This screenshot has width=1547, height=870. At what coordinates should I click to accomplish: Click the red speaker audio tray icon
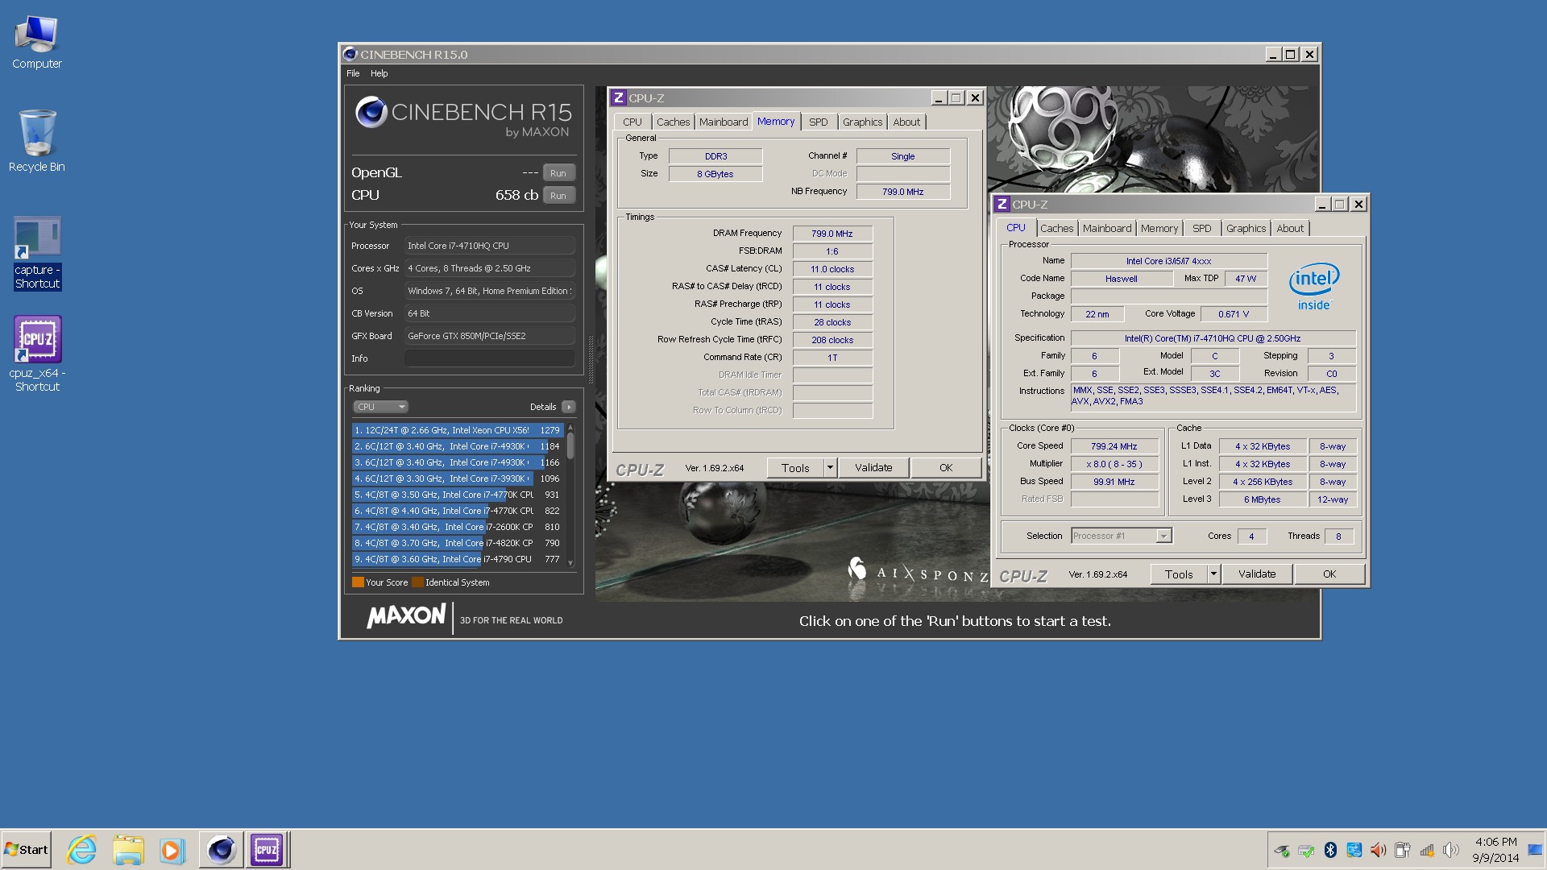1379,850
